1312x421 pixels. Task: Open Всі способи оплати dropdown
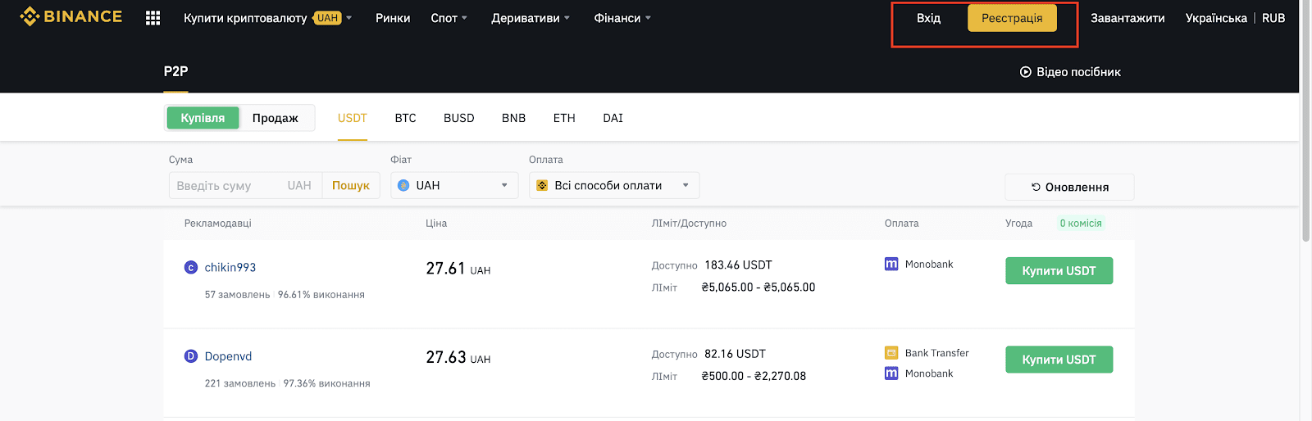pyautogui.click(x=614, y=185)
